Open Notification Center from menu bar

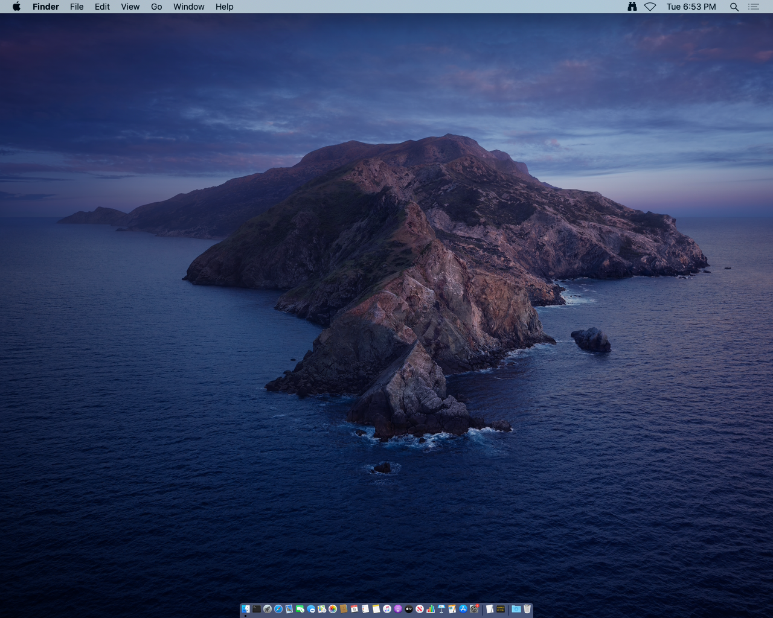[754, 7]
